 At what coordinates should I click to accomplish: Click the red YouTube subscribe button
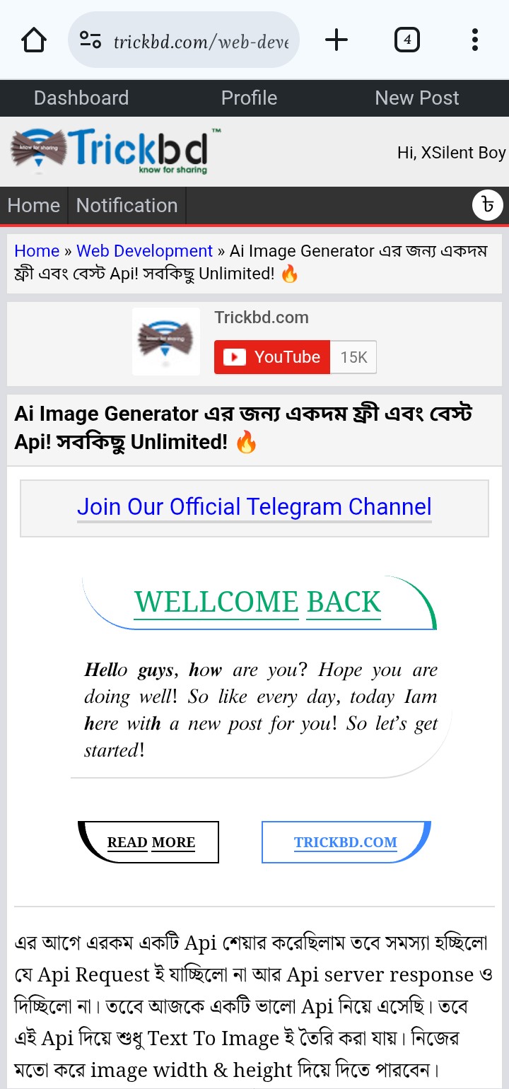pyautogui.click(x=272, y=357)
